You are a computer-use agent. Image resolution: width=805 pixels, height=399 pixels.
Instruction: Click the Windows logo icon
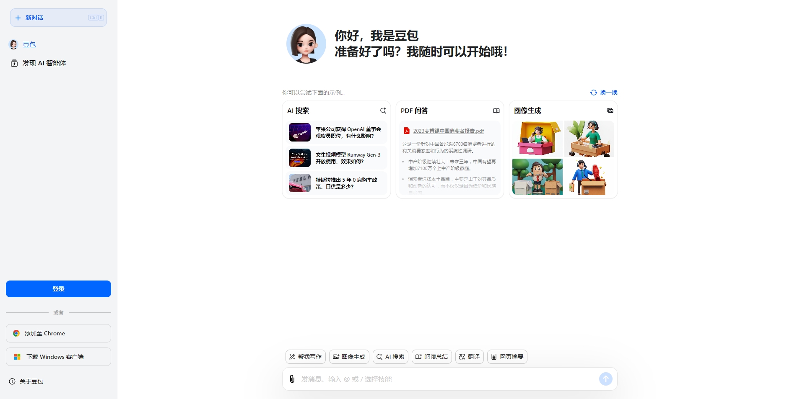point(17,357)
